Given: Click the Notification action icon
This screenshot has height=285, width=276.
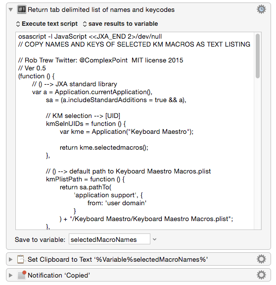Looking at the screenshot, I should coord(22,275).
